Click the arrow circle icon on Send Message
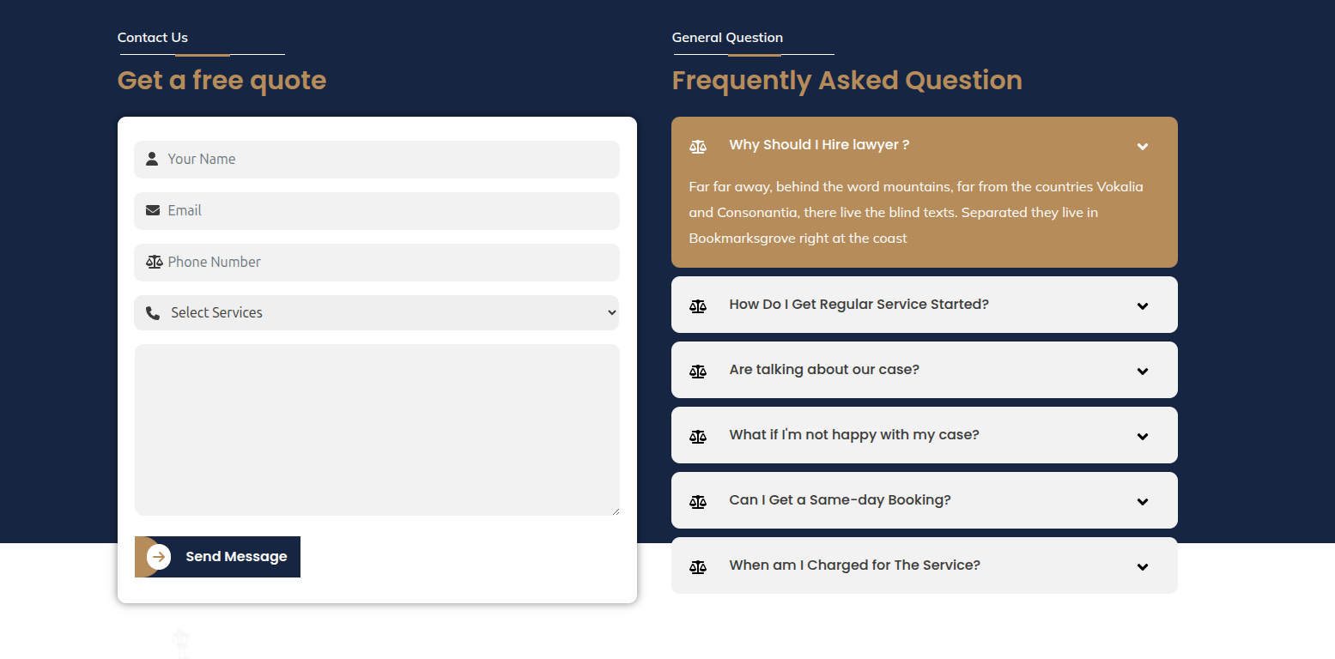 pyautogui.click(x=159, y=557)
